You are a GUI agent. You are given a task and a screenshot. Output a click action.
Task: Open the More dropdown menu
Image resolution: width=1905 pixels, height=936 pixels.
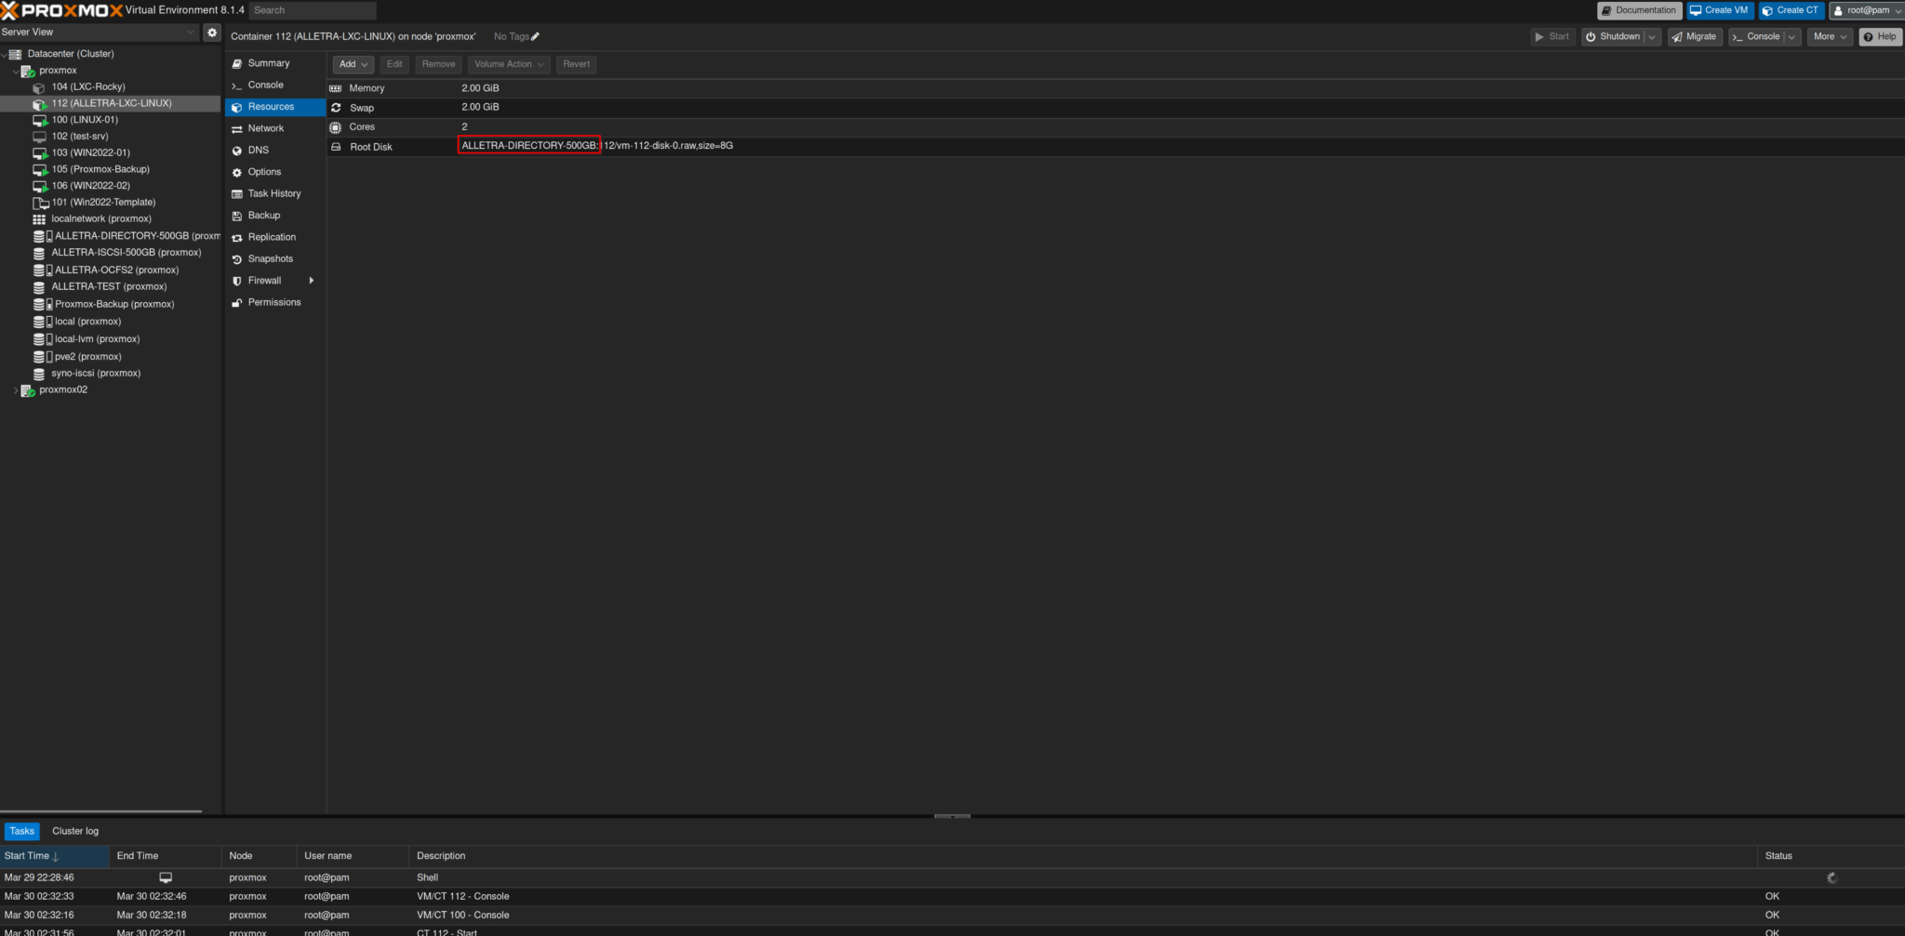tap(1829, 37)
